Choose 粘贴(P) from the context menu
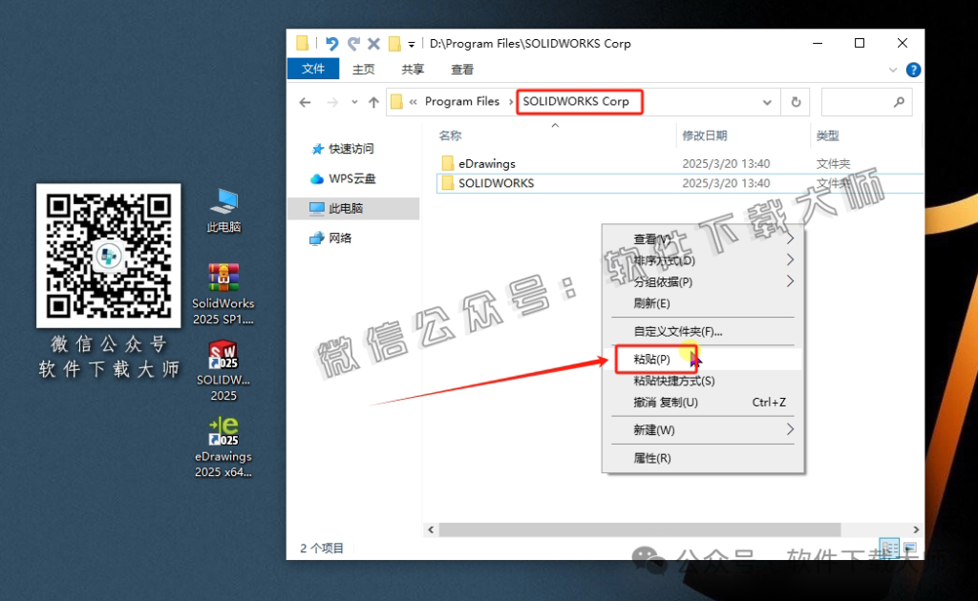This screenshot has height=601, width=978. click(650, 359)
